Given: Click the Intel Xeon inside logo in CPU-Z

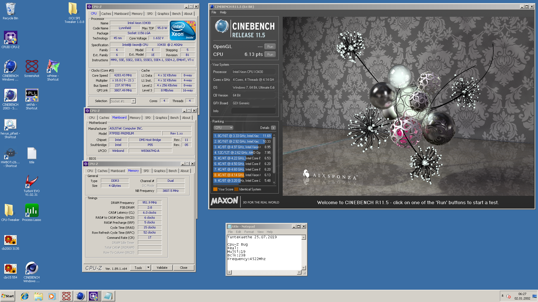Looking at the screenshot, I should coord(183,30).
